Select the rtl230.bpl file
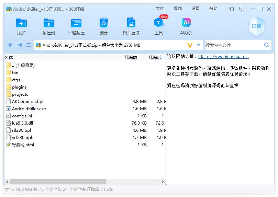 click(85, 130)
